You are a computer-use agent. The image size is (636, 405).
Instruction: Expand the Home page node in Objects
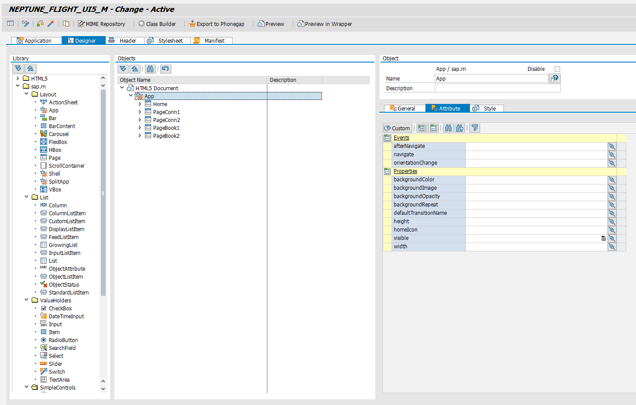tap(140, 104)
